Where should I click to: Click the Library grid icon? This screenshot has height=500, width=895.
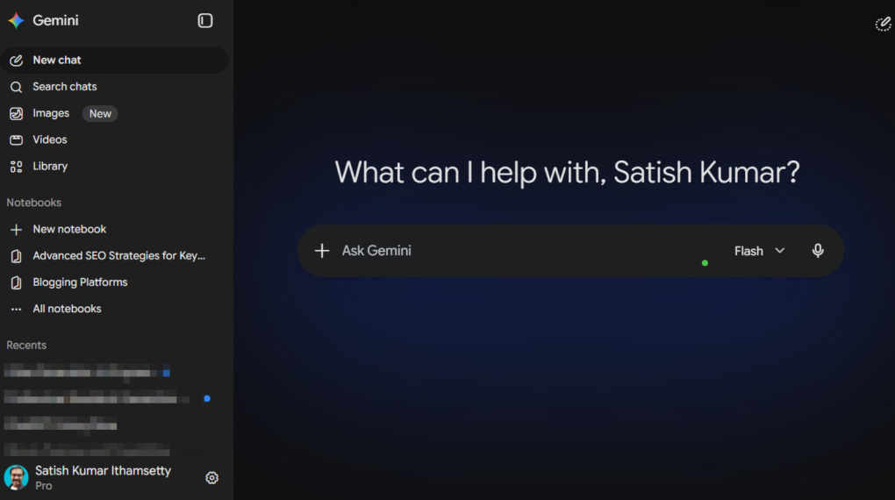[16, 167]
